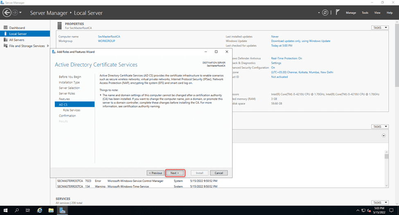
Task: Maximize the Add Roles and Features Wizard
Action: [x=216, y=52]
